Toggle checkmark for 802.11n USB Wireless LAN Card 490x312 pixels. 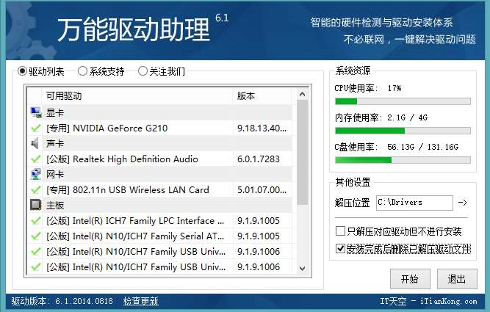35,189
